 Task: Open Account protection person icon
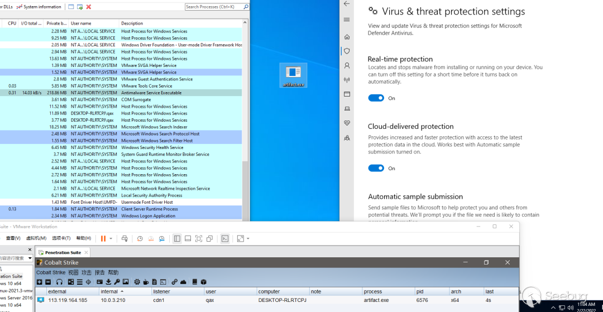point(347,66)
